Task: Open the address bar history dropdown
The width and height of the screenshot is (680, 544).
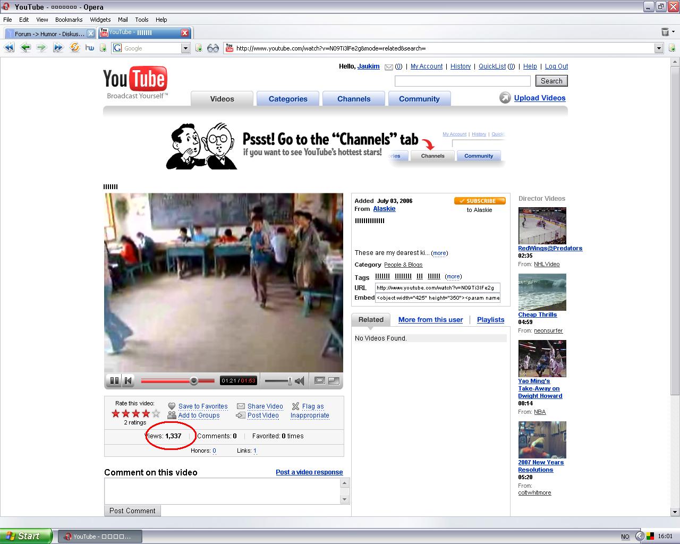Action: pos(659,48)
